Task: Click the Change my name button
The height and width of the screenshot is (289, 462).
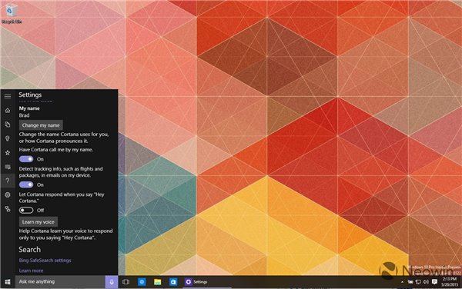Action: coord(41,125)
